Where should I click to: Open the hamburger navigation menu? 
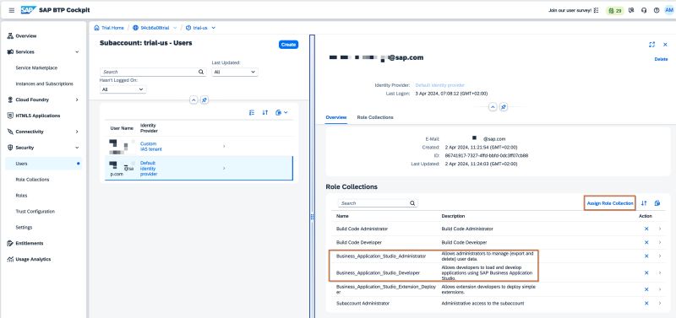point(12,10)
